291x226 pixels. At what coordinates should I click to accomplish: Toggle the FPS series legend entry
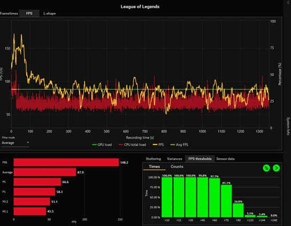pos(158,145)
